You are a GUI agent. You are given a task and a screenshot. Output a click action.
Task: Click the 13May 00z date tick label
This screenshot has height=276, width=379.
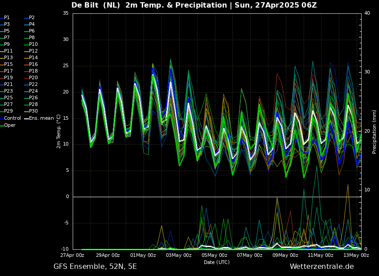point(356,256)
